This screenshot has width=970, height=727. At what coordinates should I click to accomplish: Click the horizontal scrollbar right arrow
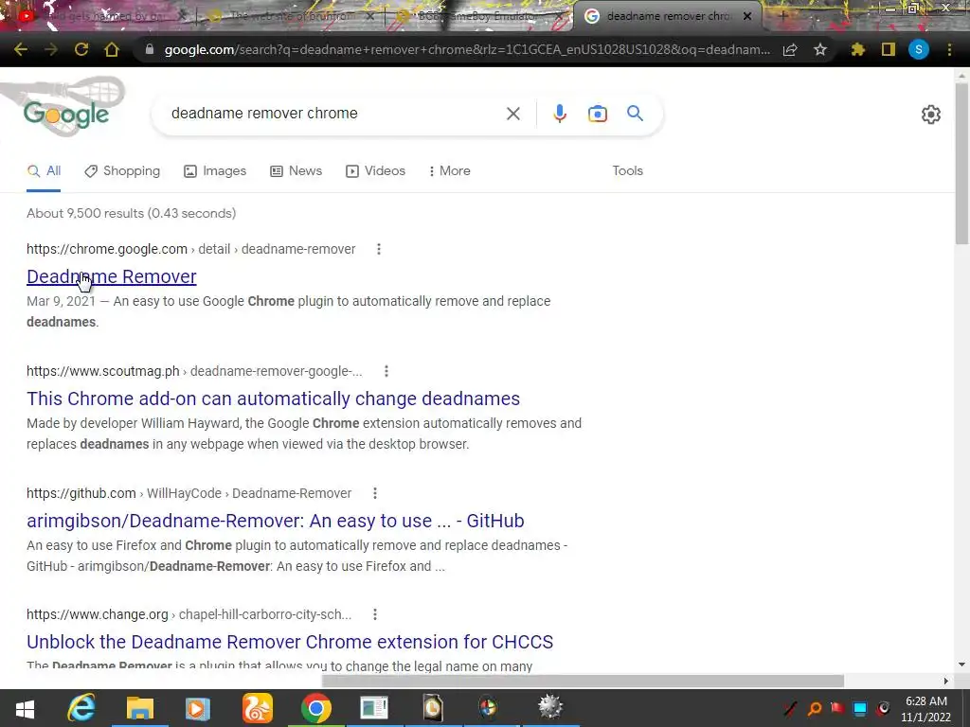pos(946,681)
